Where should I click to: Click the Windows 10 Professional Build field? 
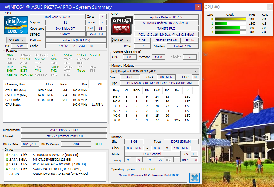tap(149, 177)
